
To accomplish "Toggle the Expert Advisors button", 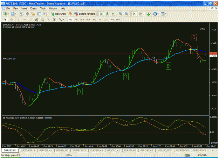I will 85,14.
